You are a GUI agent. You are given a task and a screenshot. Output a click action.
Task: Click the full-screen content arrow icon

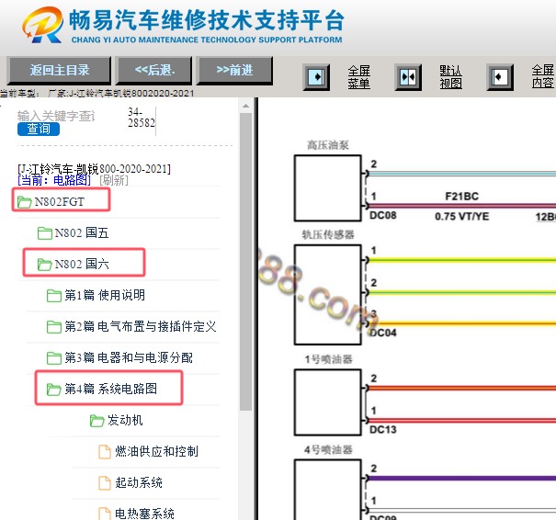(500, 77)
